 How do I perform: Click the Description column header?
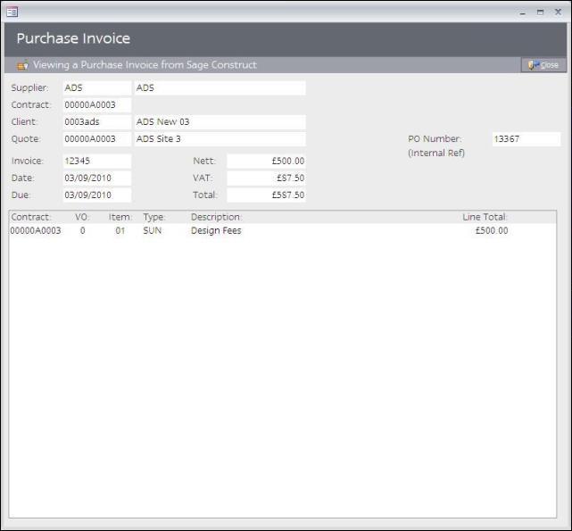pyautogui.click(x=216, y=217)
